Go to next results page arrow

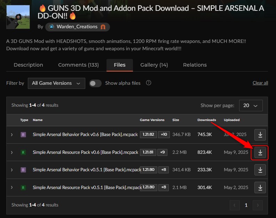258,205
